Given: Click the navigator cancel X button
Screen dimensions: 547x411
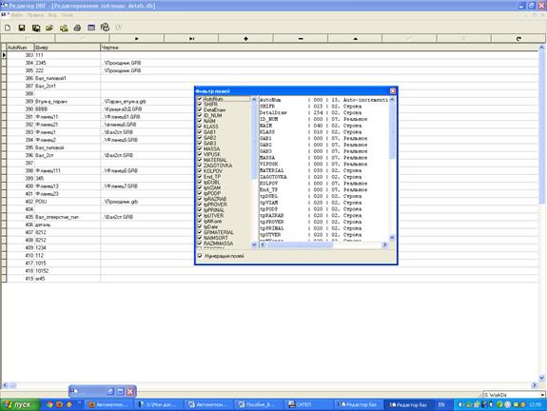Looking at the screenshot, I should (x=464, y=38).
